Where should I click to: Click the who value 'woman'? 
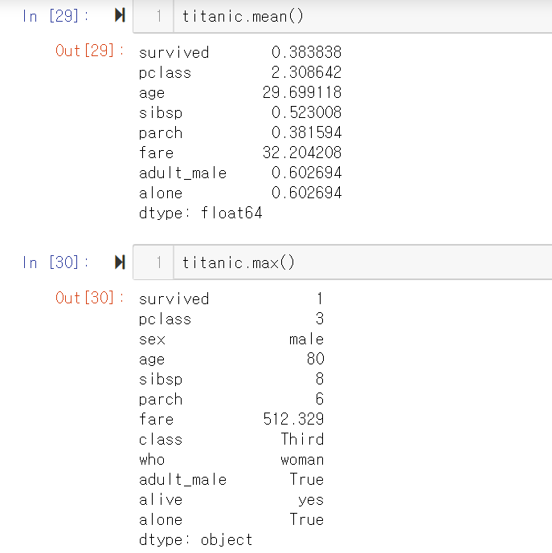click(x=302, y=460)
